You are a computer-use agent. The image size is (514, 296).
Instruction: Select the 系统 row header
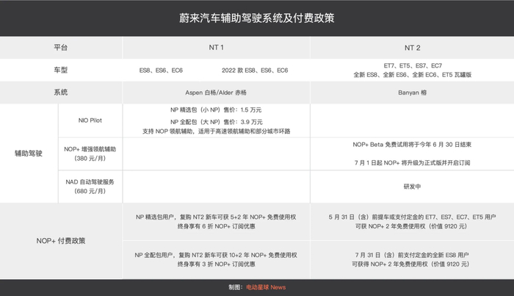tap(61, 93)
